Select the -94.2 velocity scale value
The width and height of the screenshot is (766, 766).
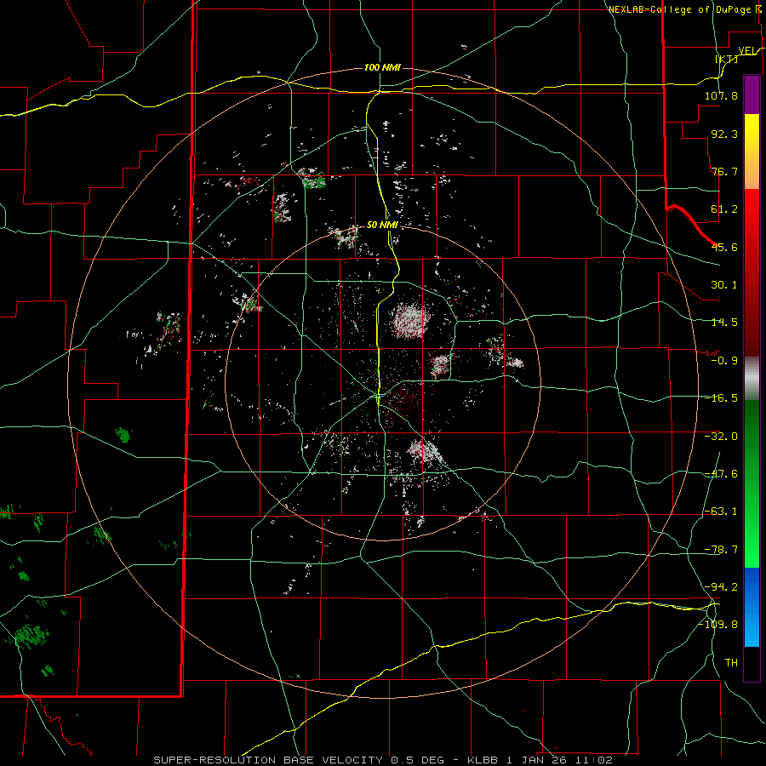(x=721, y=586)
